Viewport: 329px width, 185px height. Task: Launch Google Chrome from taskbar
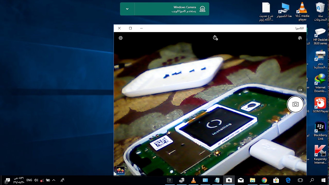(x=264, y=180)
